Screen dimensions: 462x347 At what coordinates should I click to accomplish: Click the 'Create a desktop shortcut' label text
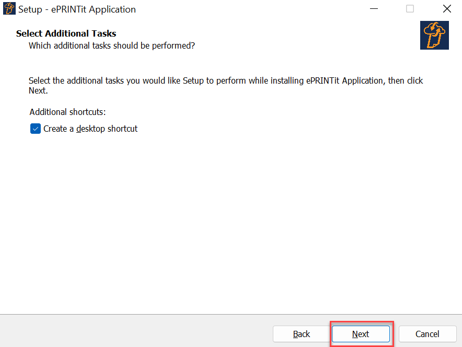tap(90, 129)
